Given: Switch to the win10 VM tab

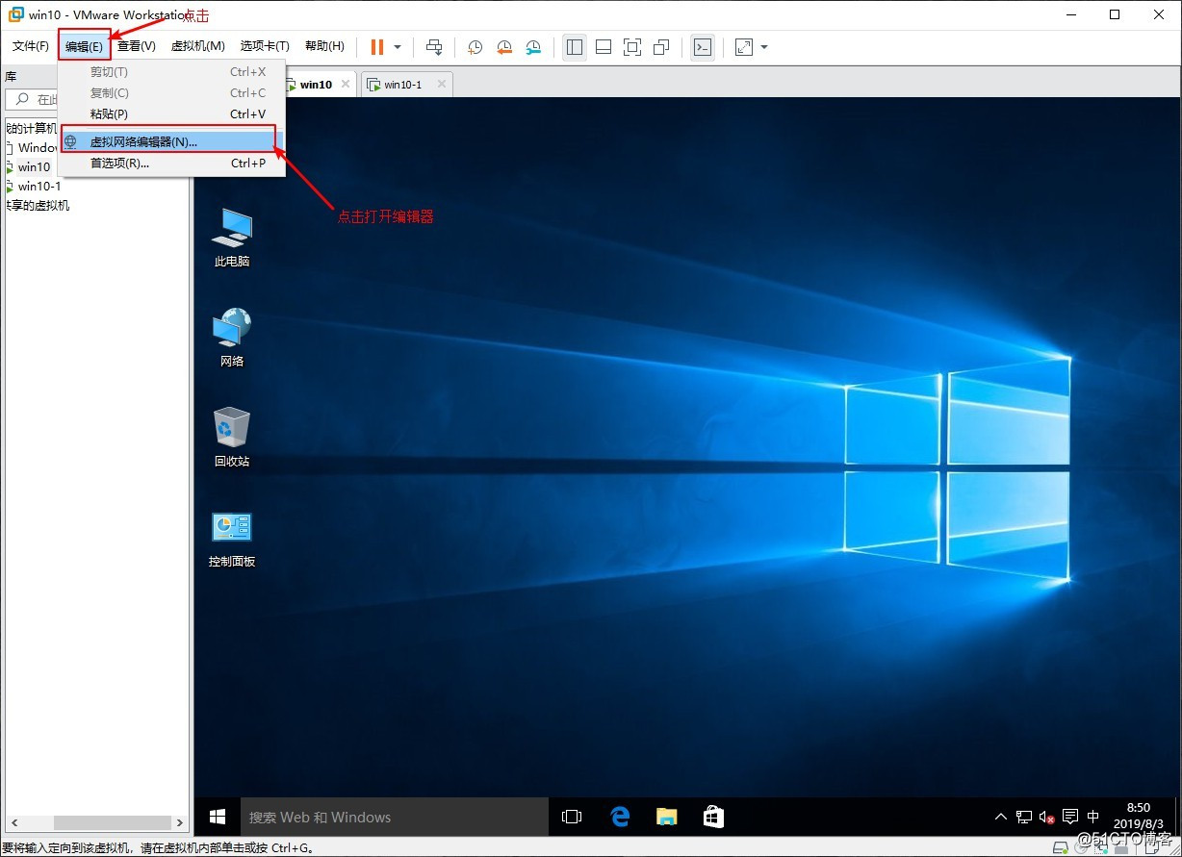Looking at the screenshot, I should (x=316, y=85).
